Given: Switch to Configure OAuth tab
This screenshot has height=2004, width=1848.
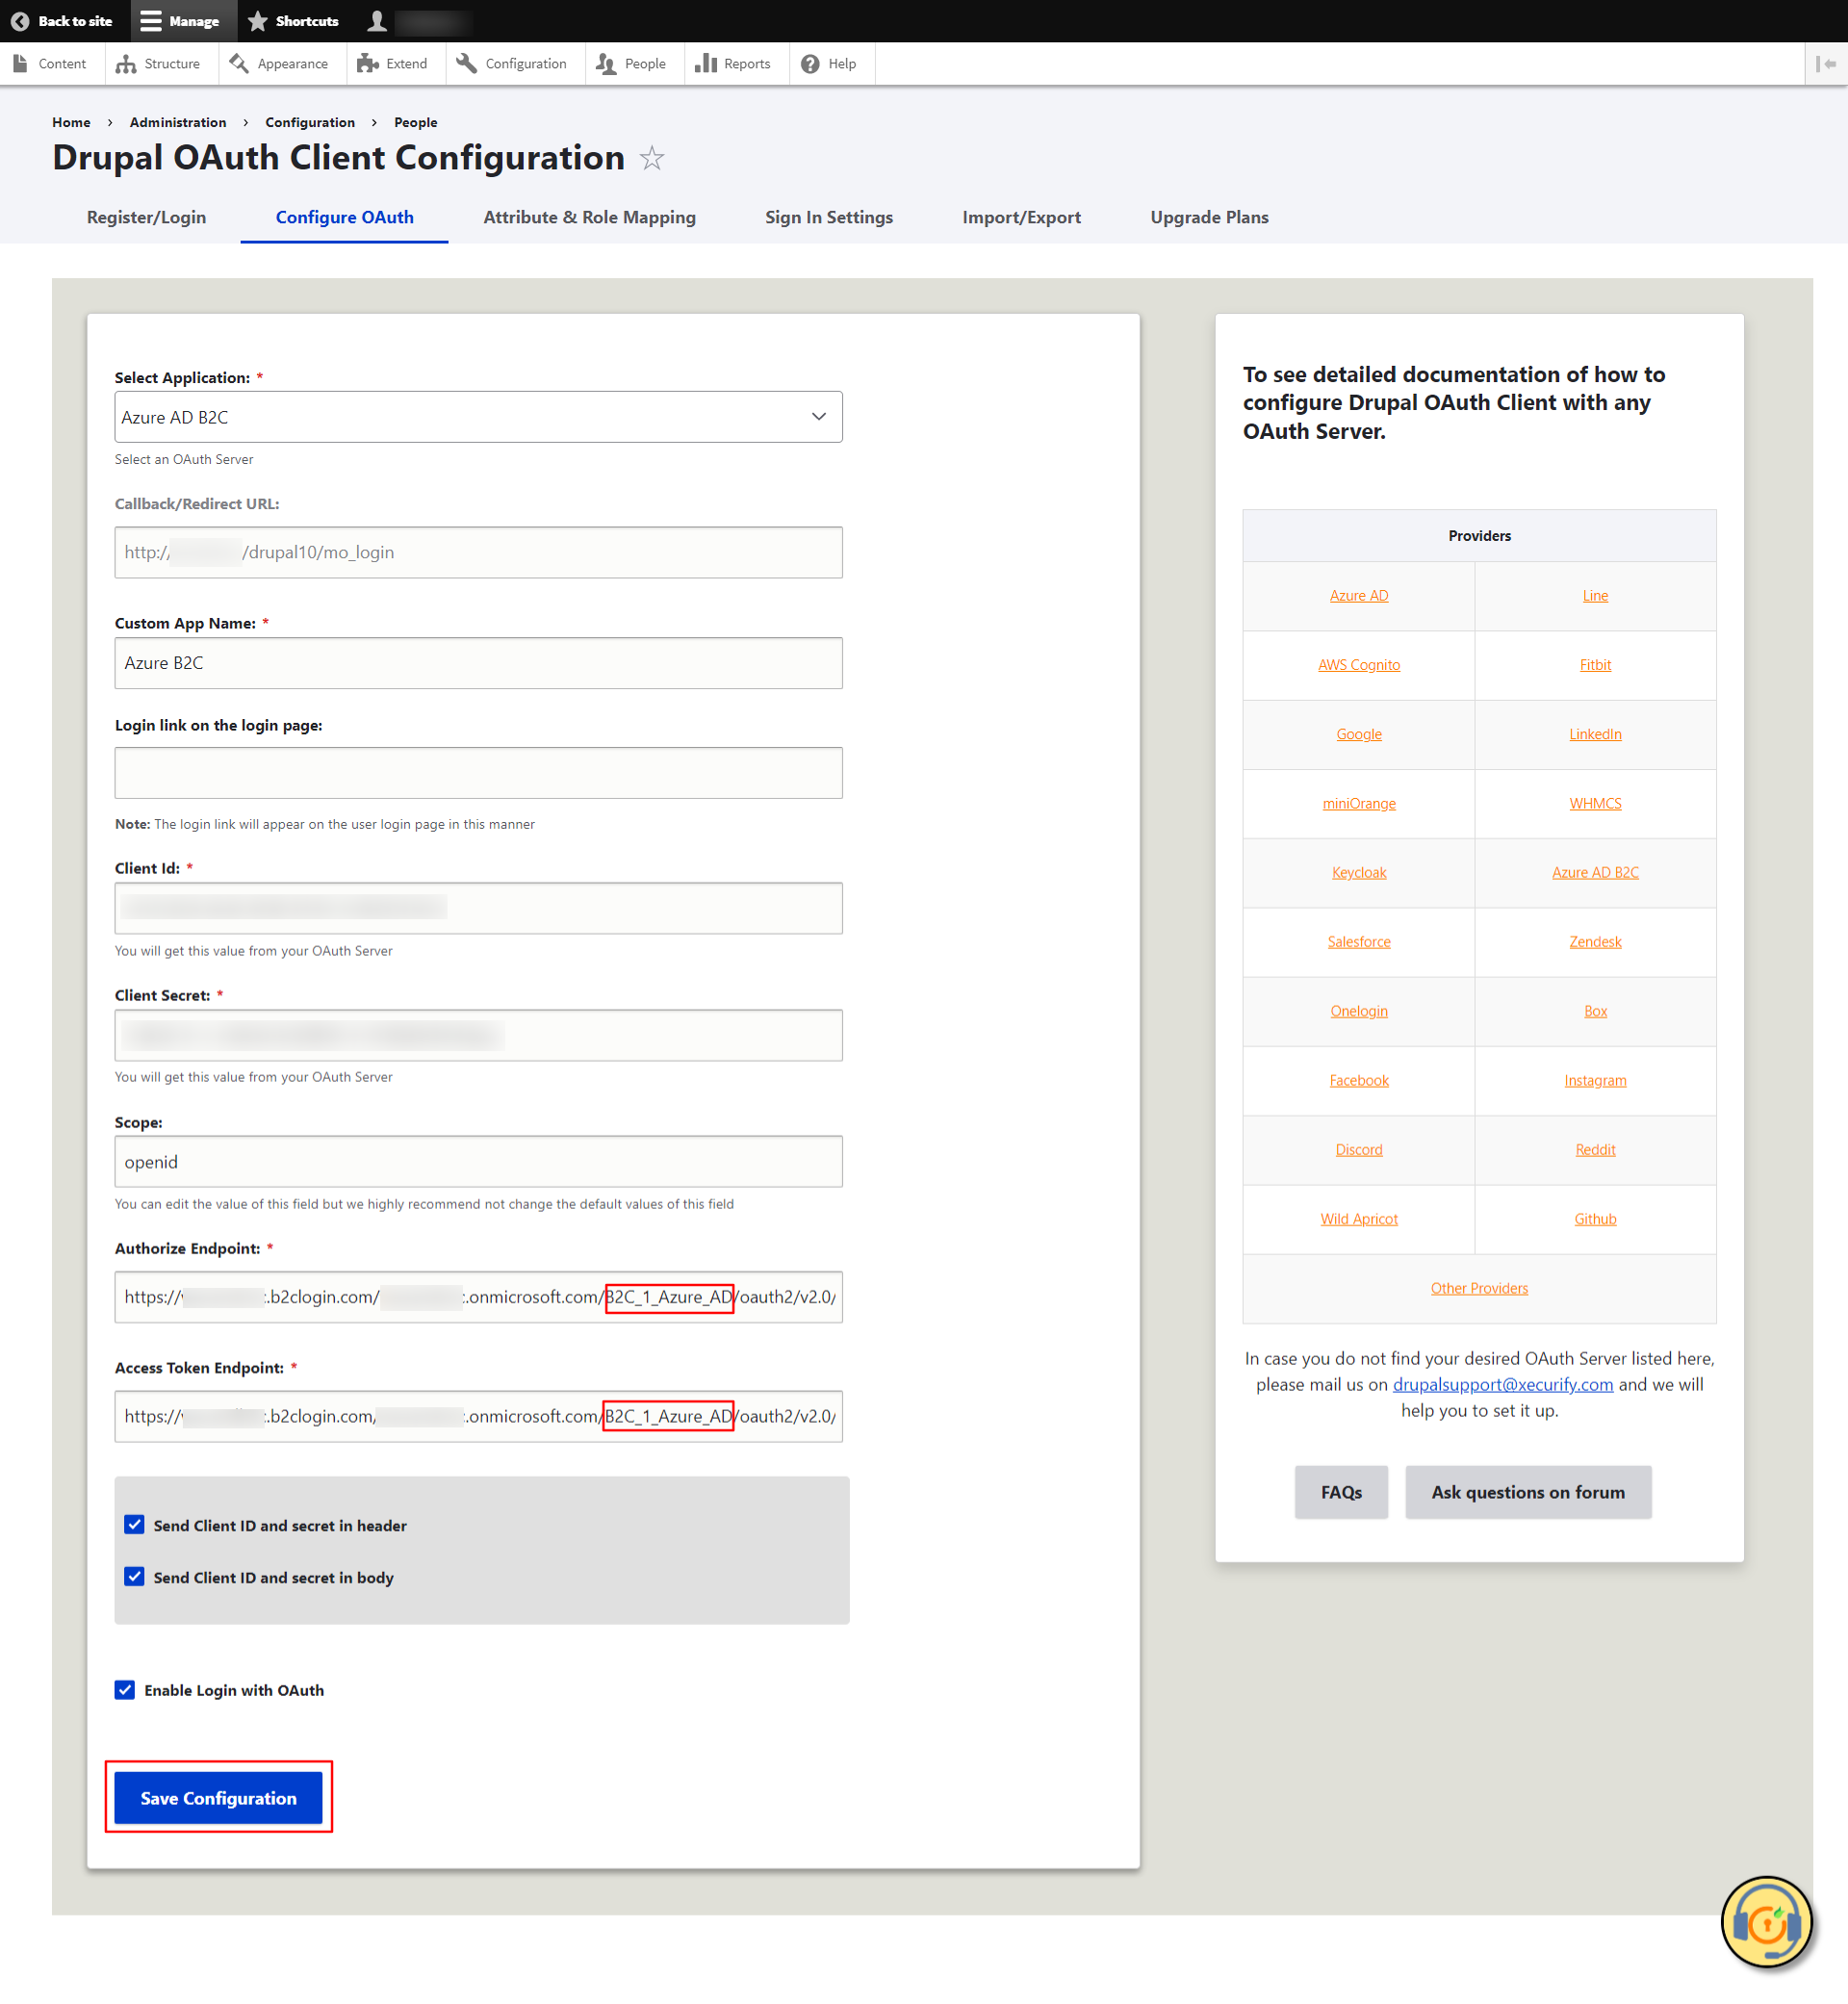Looking at the screenshot, I should tap(345, 217).
